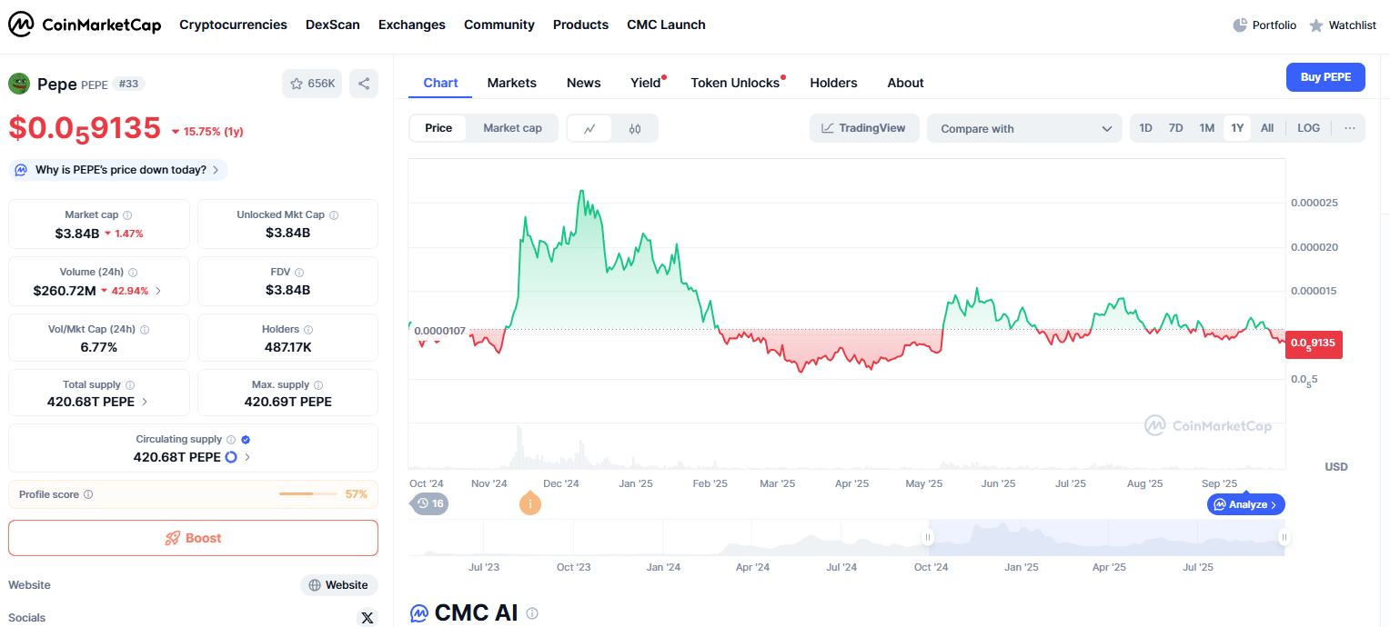Click the CoinMarketCap logo
The height and width of the screenshot is (627, 1390).
coord(85,25)
